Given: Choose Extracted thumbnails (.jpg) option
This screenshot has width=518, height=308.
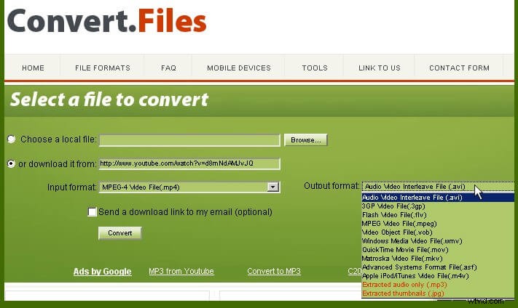Looking at the screenshot, I should pos(438,293).
